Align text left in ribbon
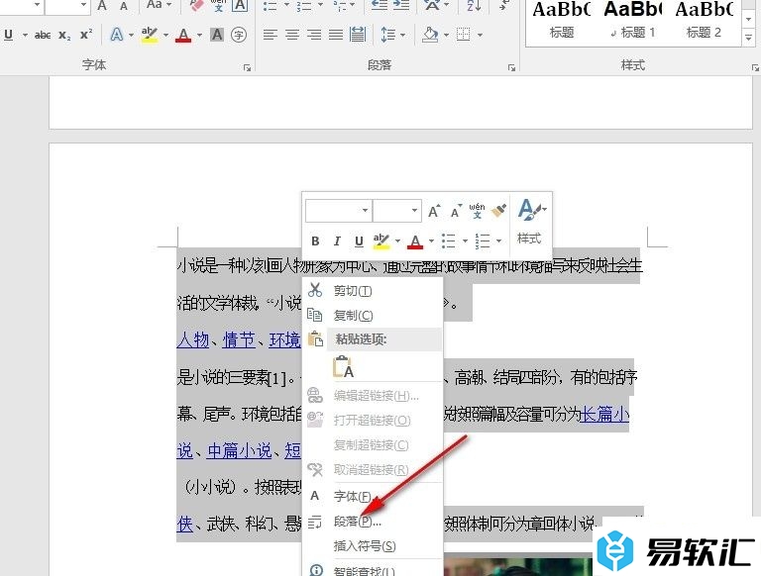Screen dimensions: 761x576 coord(270,35)
